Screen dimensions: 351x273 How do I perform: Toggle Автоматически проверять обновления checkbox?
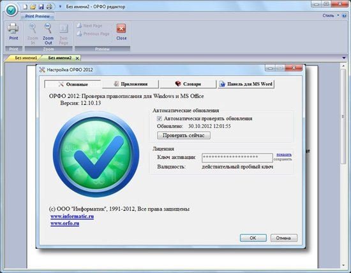160,118
